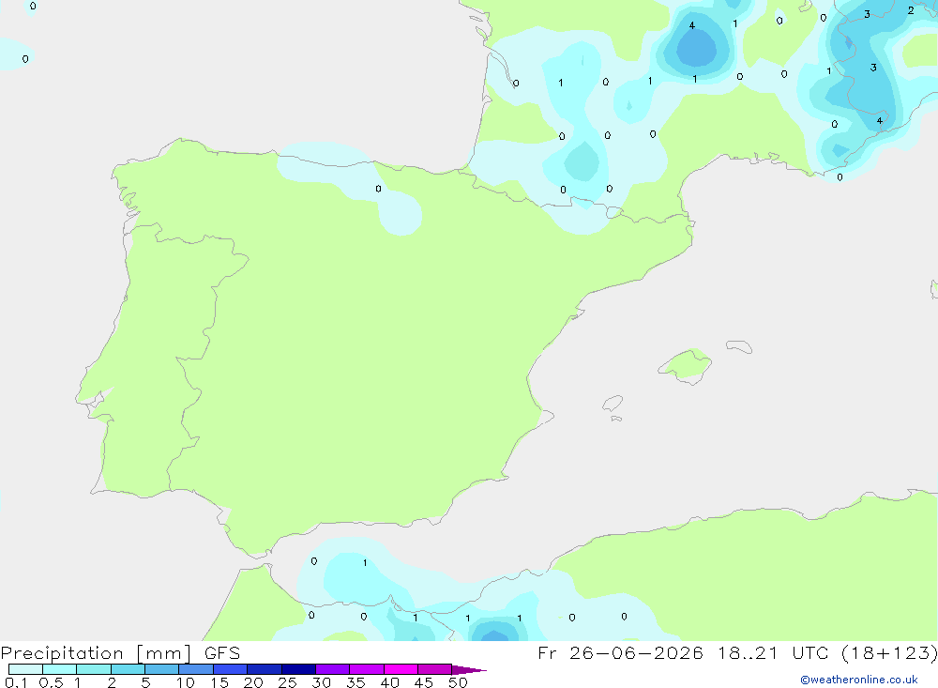Viewport: 938px width, 688px height.
Task: Click the Ibiza island outline
Action: click(613, 404)
